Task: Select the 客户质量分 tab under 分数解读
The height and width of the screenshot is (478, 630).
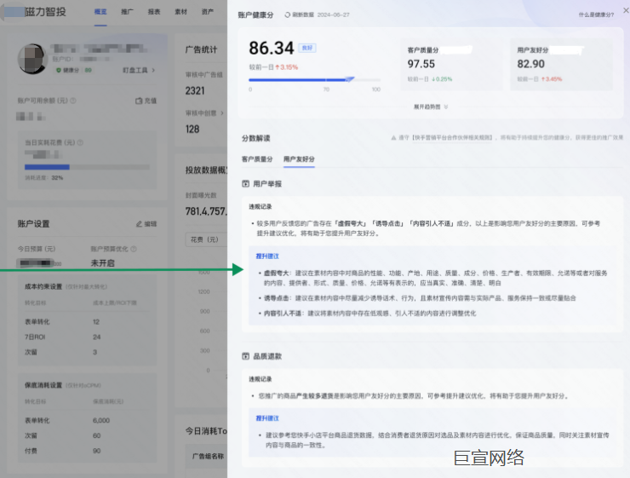Action: pos(257,159)
